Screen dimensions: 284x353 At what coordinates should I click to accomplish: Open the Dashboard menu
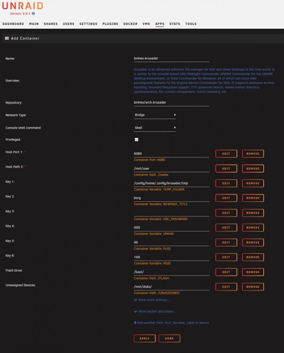point(13,24)
